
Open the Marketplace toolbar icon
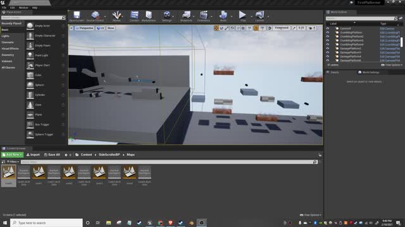coord(149,15)
